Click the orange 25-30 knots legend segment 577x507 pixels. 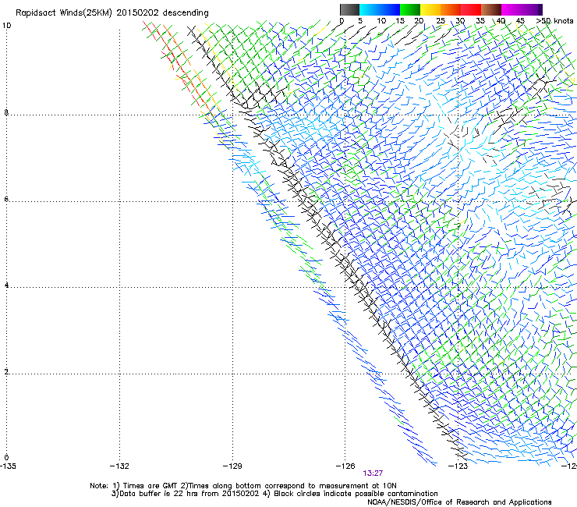[x=451, y=9]
